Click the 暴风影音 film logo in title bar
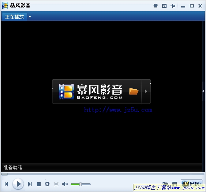206x192 pixels. [5, 6]
